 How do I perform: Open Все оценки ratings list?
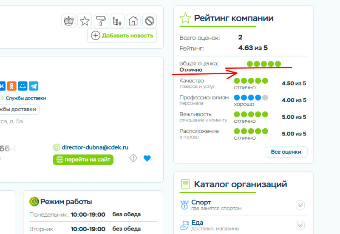286,152
